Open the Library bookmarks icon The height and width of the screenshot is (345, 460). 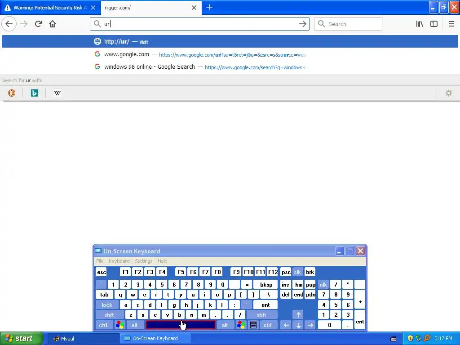pos(420,24)
